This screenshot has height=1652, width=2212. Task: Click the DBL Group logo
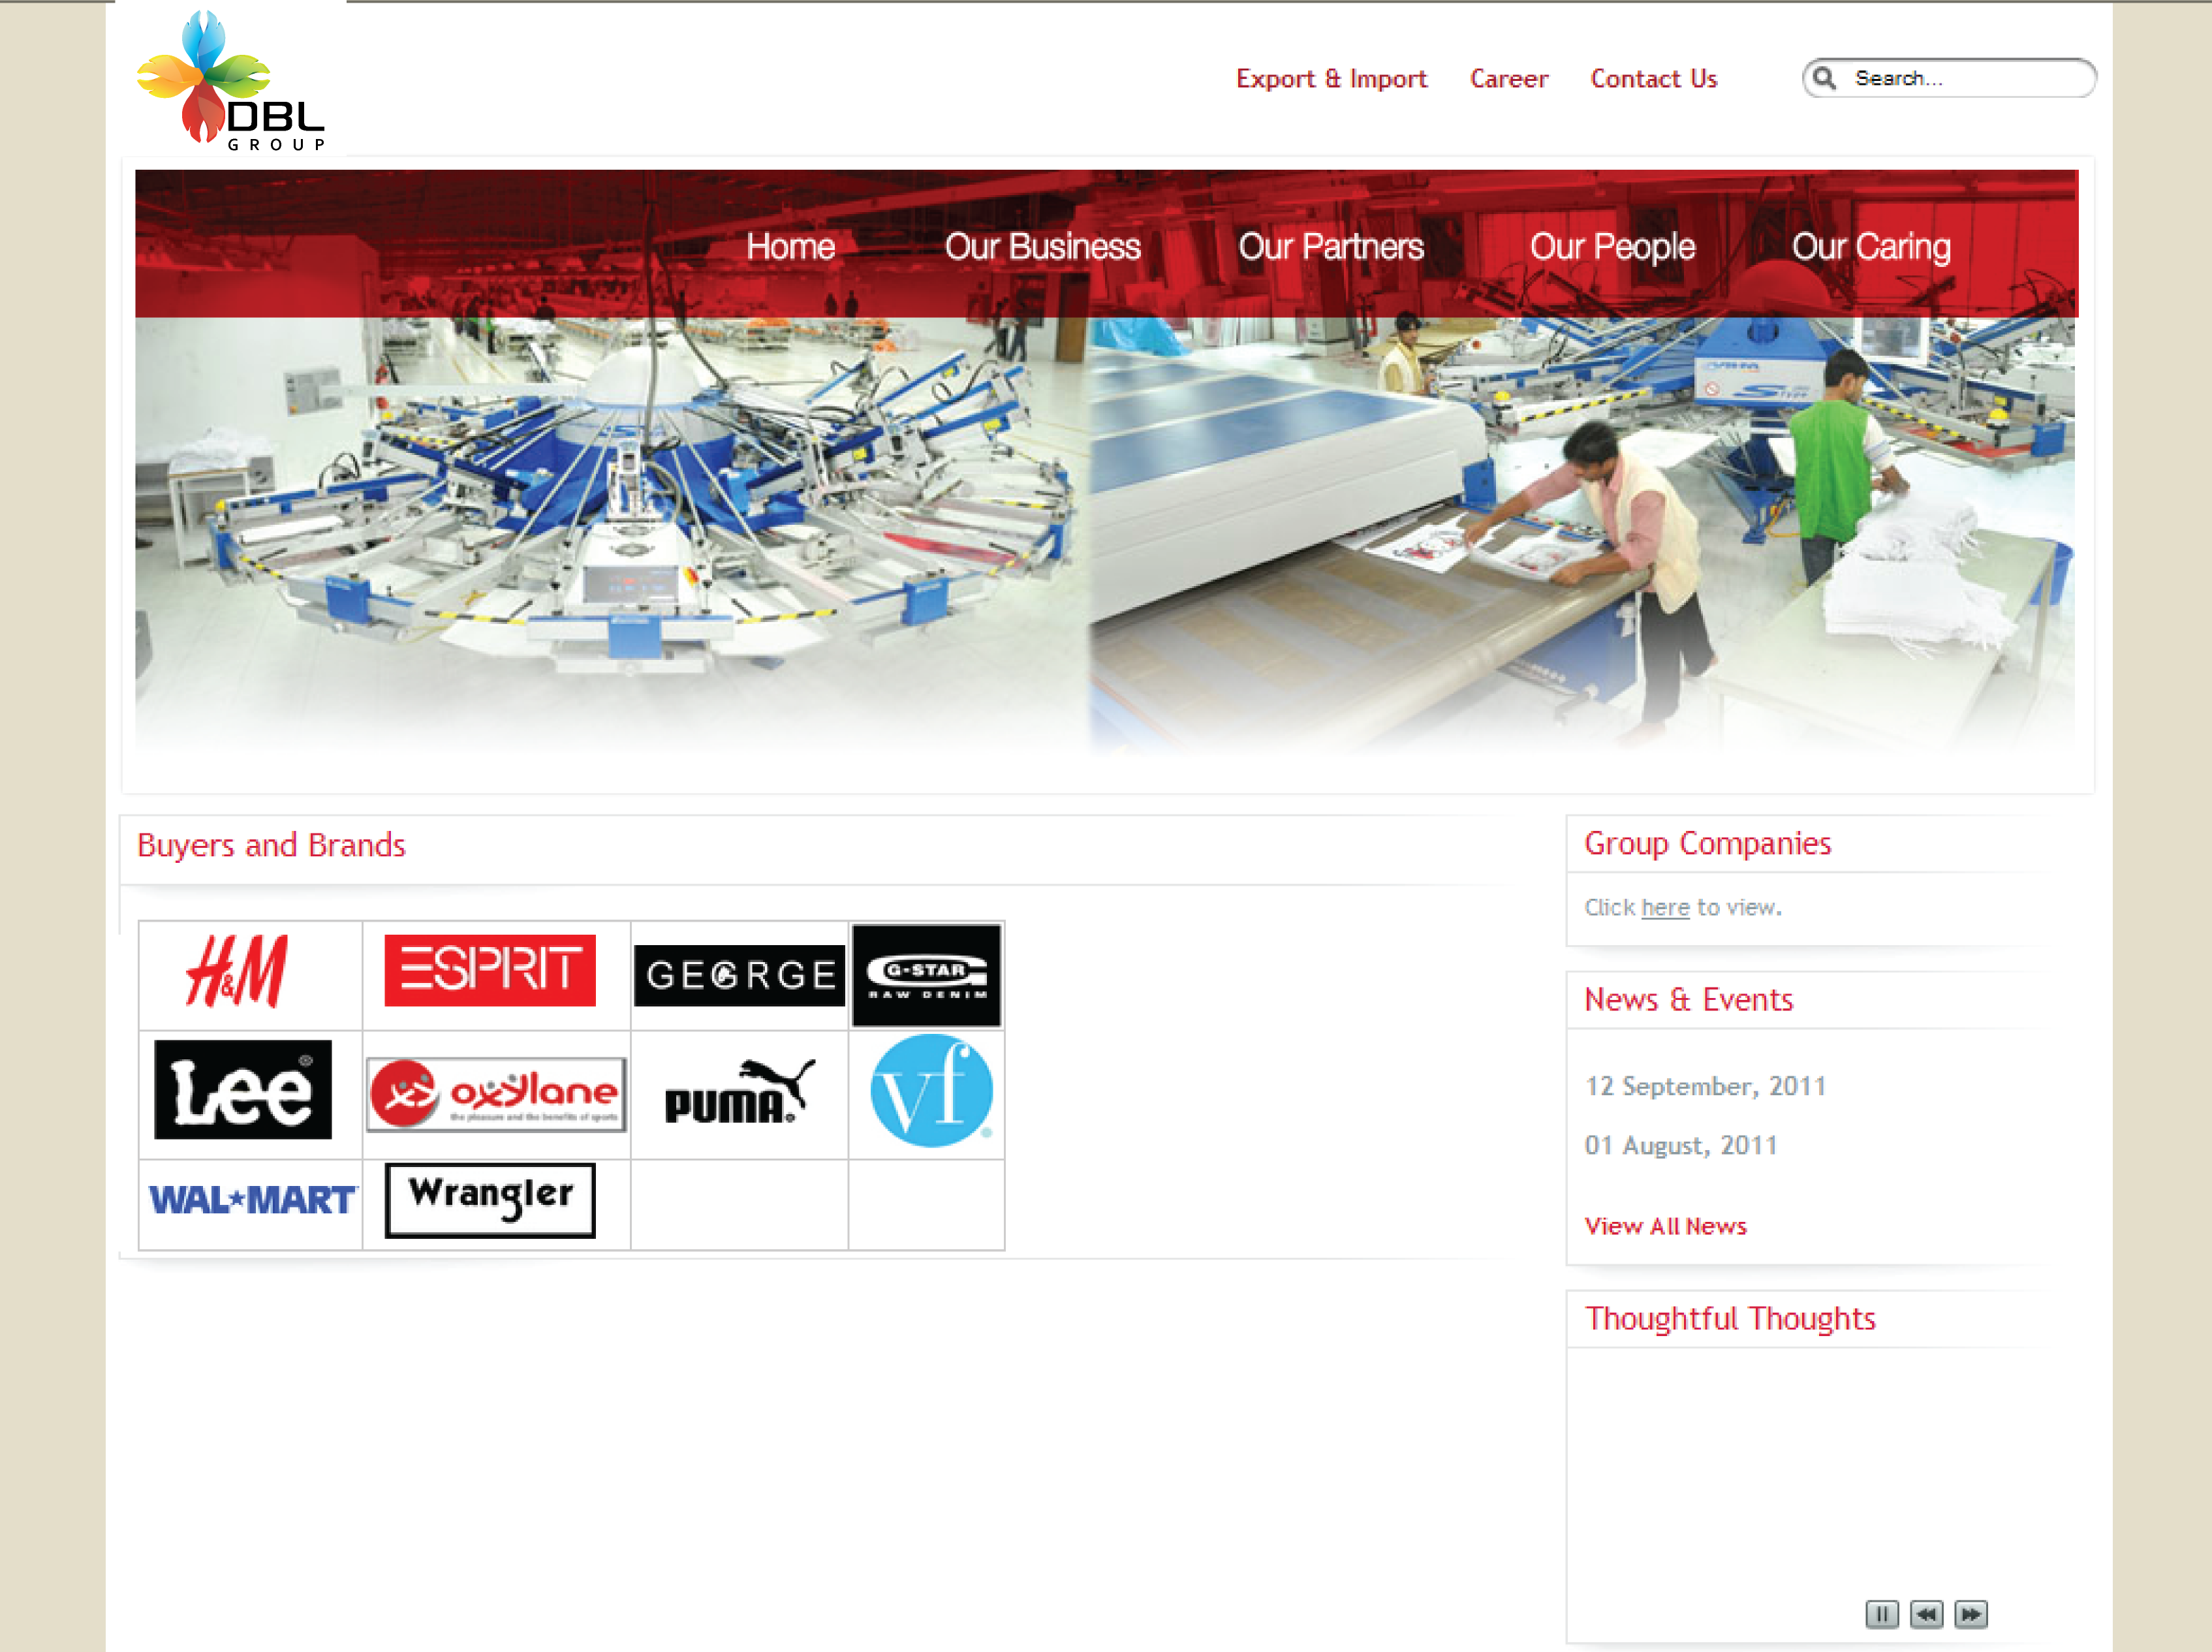pyautogui.click(x=231, y=81)
